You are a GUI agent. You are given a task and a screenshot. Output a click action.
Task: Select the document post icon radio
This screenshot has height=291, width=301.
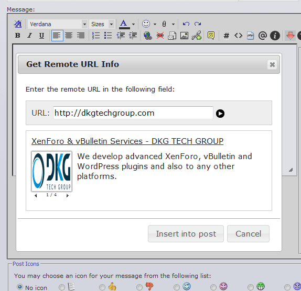coord(62,287)
